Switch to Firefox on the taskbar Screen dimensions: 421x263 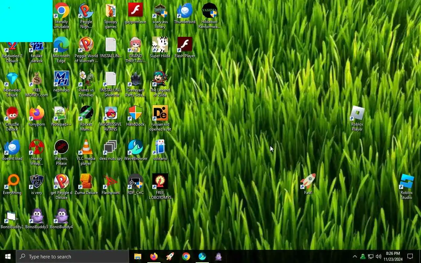(154, 256)
